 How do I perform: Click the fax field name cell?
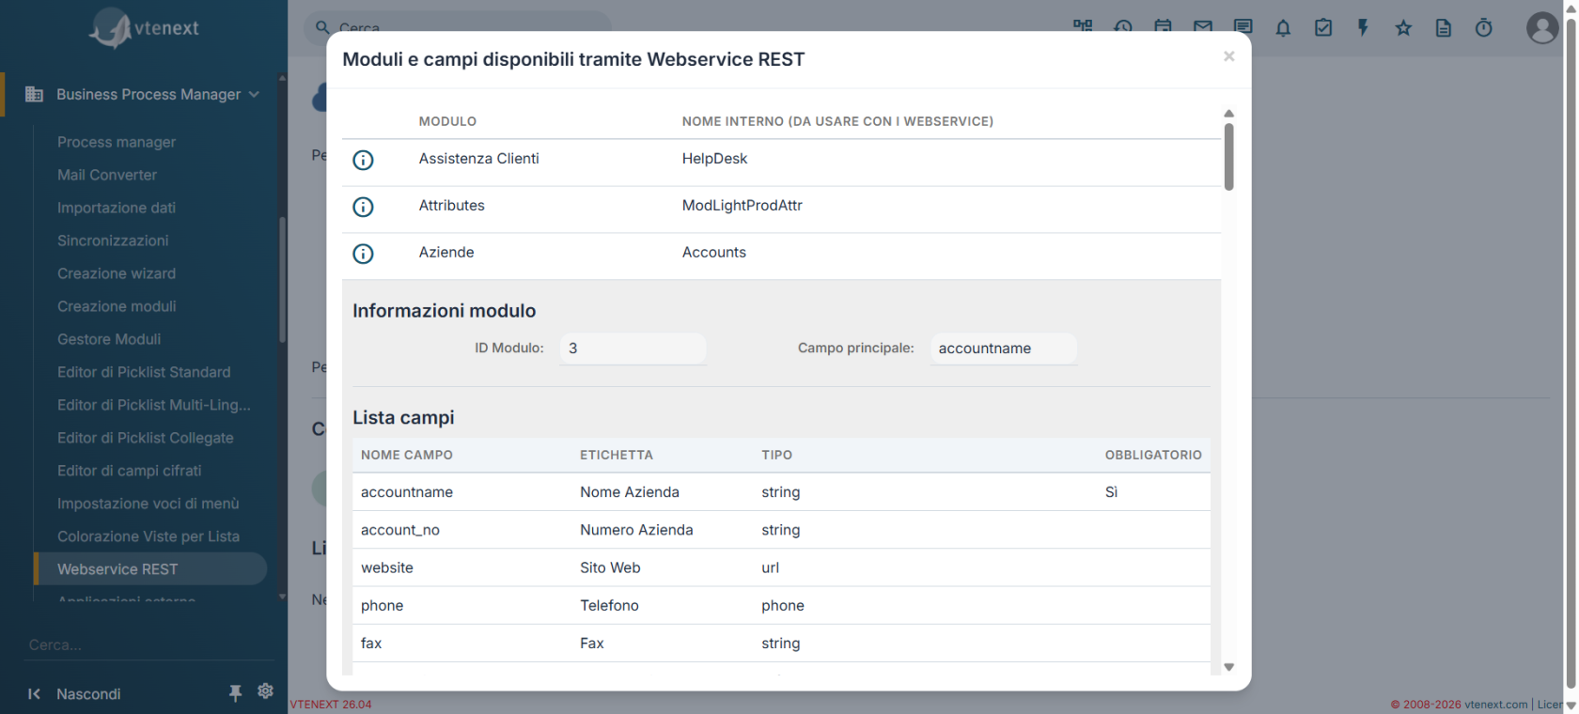pyautogui.click(x=371, y=644)
